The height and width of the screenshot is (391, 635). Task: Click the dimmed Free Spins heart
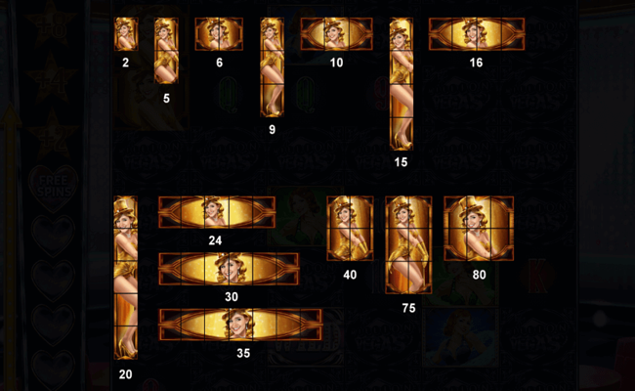pos(53,189)
